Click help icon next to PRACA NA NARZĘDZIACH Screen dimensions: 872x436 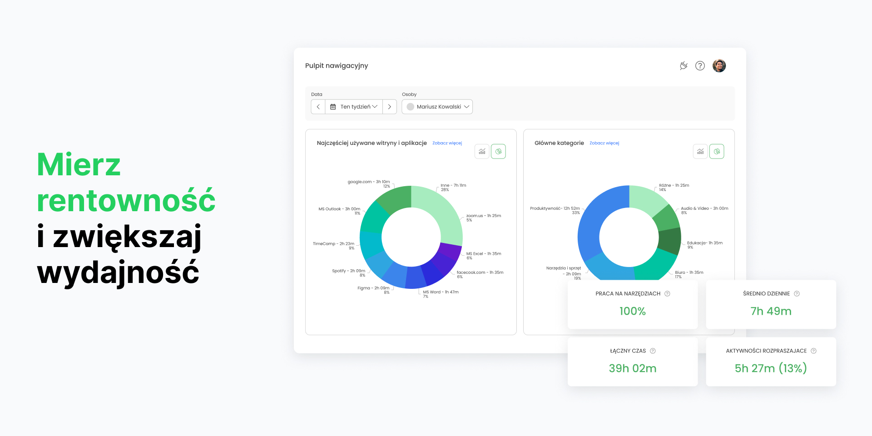667,294
